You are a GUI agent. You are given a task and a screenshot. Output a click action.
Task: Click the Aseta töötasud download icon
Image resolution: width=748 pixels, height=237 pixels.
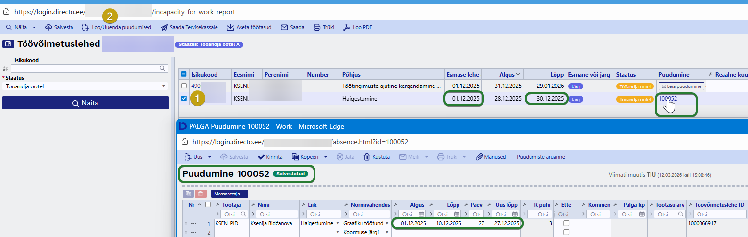click(x=230, y=28)
